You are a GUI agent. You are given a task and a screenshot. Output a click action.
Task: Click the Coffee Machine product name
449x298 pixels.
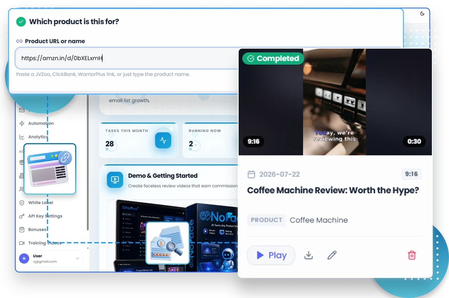pos(319,220)
